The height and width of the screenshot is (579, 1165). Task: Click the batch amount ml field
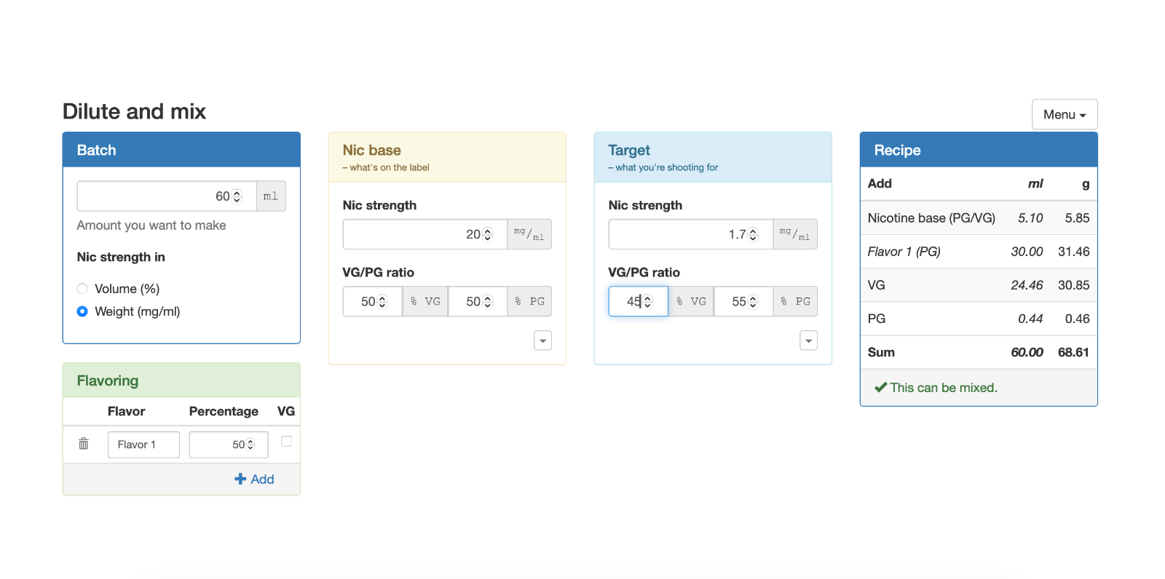coord(167,196)
